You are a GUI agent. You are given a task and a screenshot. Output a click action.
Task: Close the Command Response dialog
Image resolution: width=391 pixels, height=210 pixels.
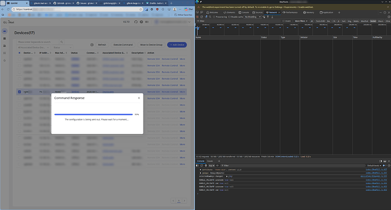click(x=139, y=98)
